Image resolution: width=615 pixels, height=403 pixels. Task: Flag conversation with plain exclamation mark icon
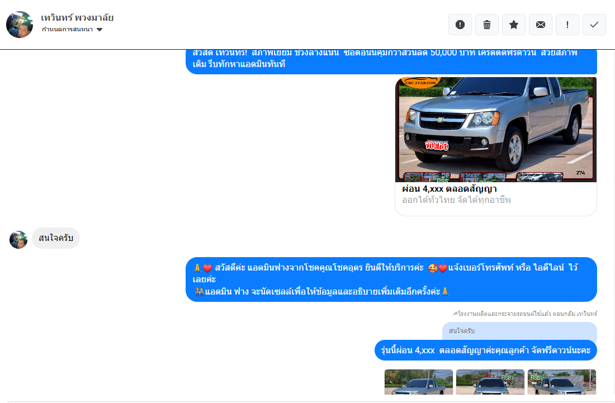point(567,25)
